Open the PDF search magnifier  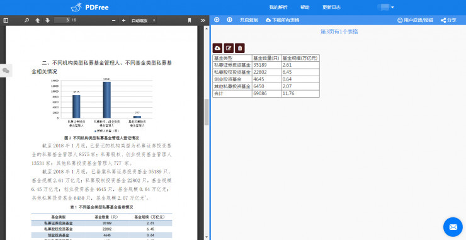[26, 21]
